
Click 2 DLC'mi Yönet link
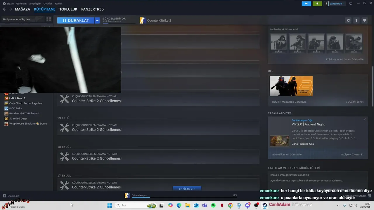(x=354, y=102)
